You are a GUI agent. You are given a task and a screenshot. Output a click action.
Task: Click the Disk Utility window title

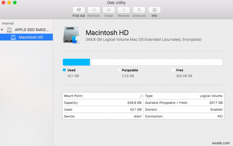[116, 3]
